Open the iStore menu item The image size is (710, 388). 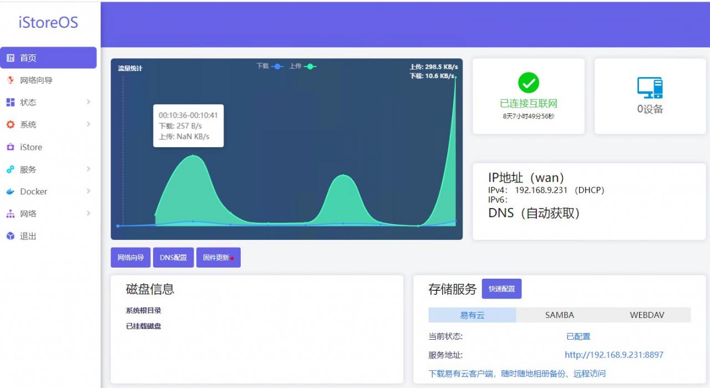coord(48,147)
